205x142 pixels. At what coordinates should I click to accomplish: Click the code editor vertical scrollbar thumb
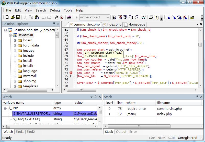[x=200, y=44]
